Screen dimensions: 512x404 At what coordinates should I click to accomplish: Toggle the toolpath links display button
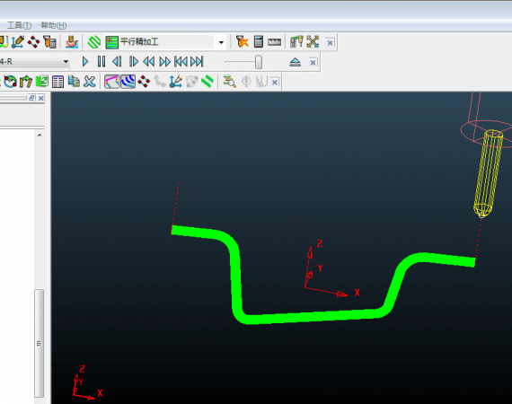[111, 82]
